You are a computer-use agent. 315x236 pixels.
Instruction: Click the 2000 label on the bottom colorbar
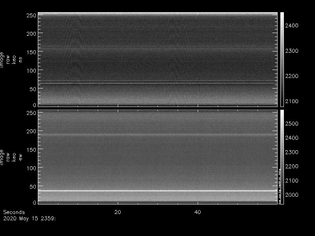[x=292, y=195]
